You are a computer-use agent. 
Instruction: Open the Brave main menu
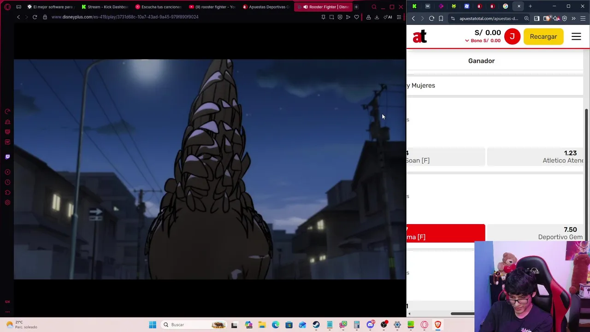point(583,18)
